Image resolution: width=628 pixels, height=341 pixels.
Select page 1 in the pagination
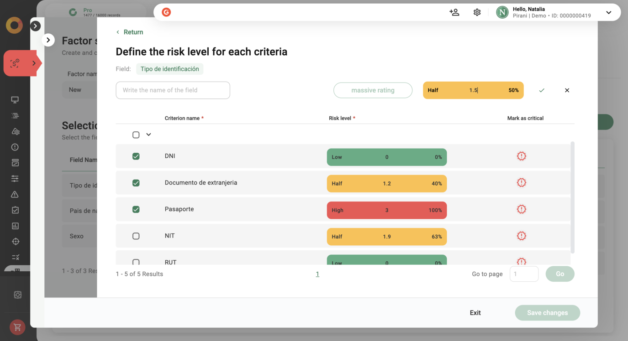click(x=317, y=274)
